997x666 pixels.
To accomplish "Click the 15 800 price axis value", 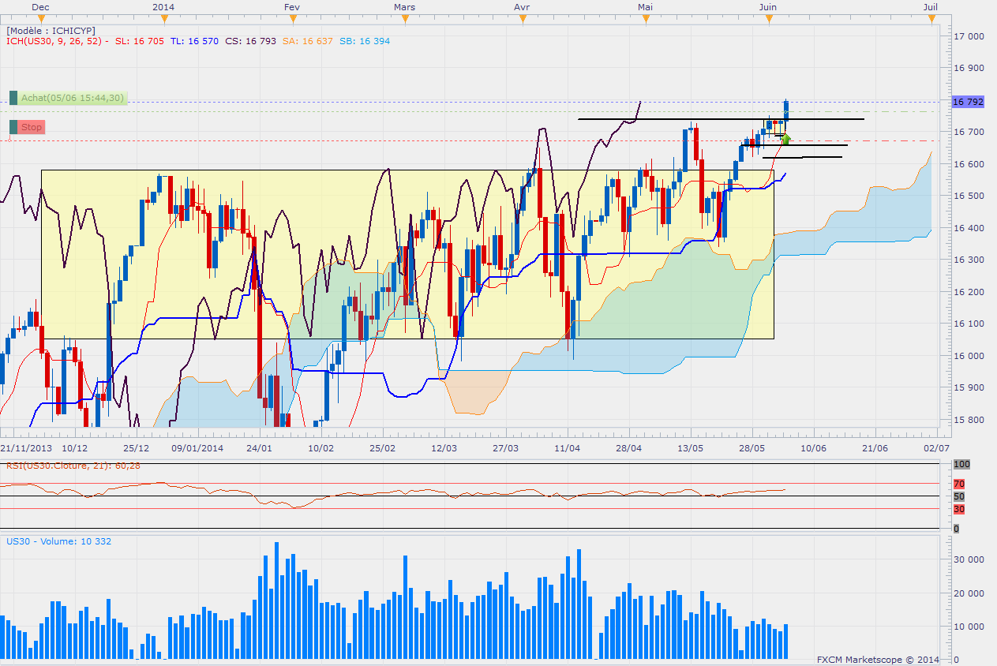I will pyautogui.click(x=969, y=420).
